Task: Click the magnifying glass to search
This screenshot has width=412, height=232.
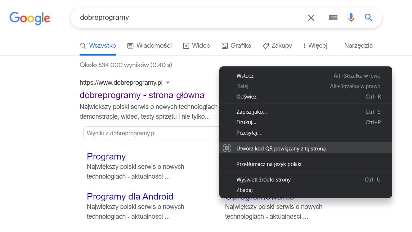Action: pyautogui.click(x=368, y=17)
